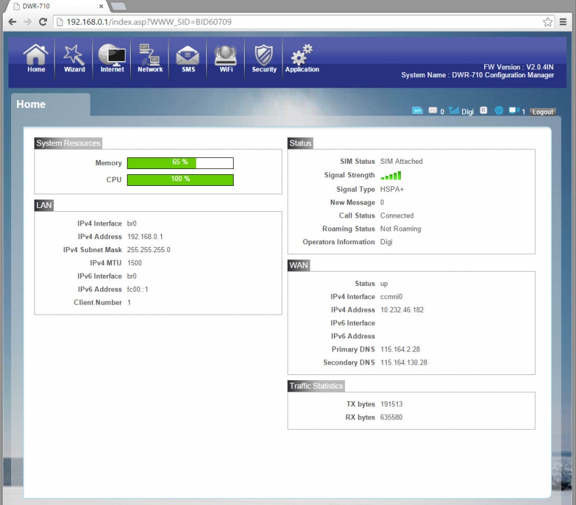Click the Traffic Statistics panel header

[316, 386]
